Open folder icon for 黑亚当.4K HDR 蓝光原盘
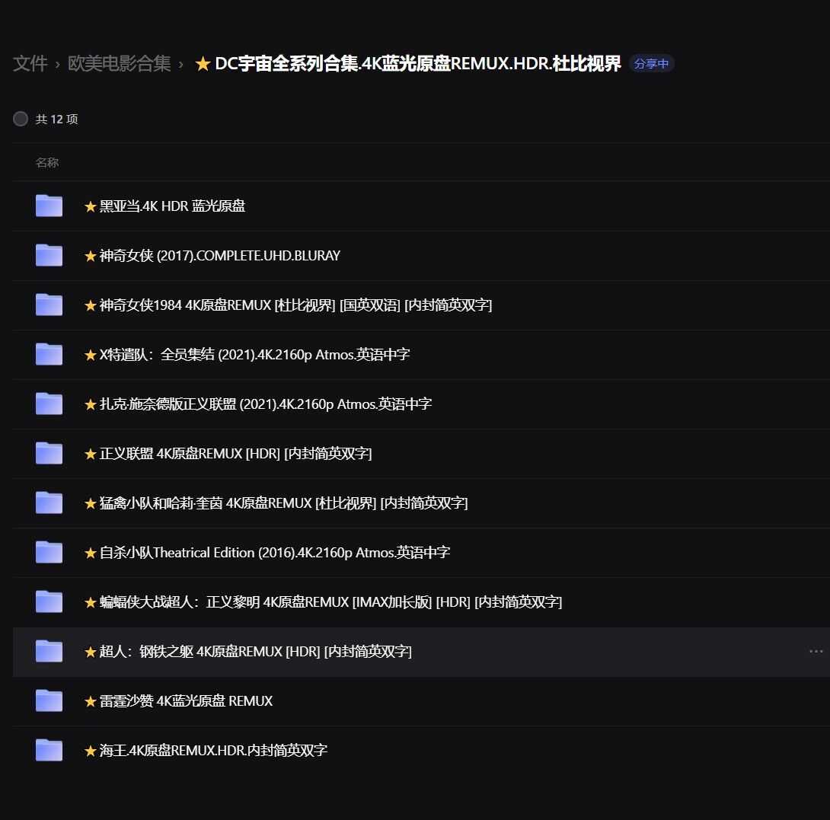The width and height of the screenshot is (830, 820). 49,206
